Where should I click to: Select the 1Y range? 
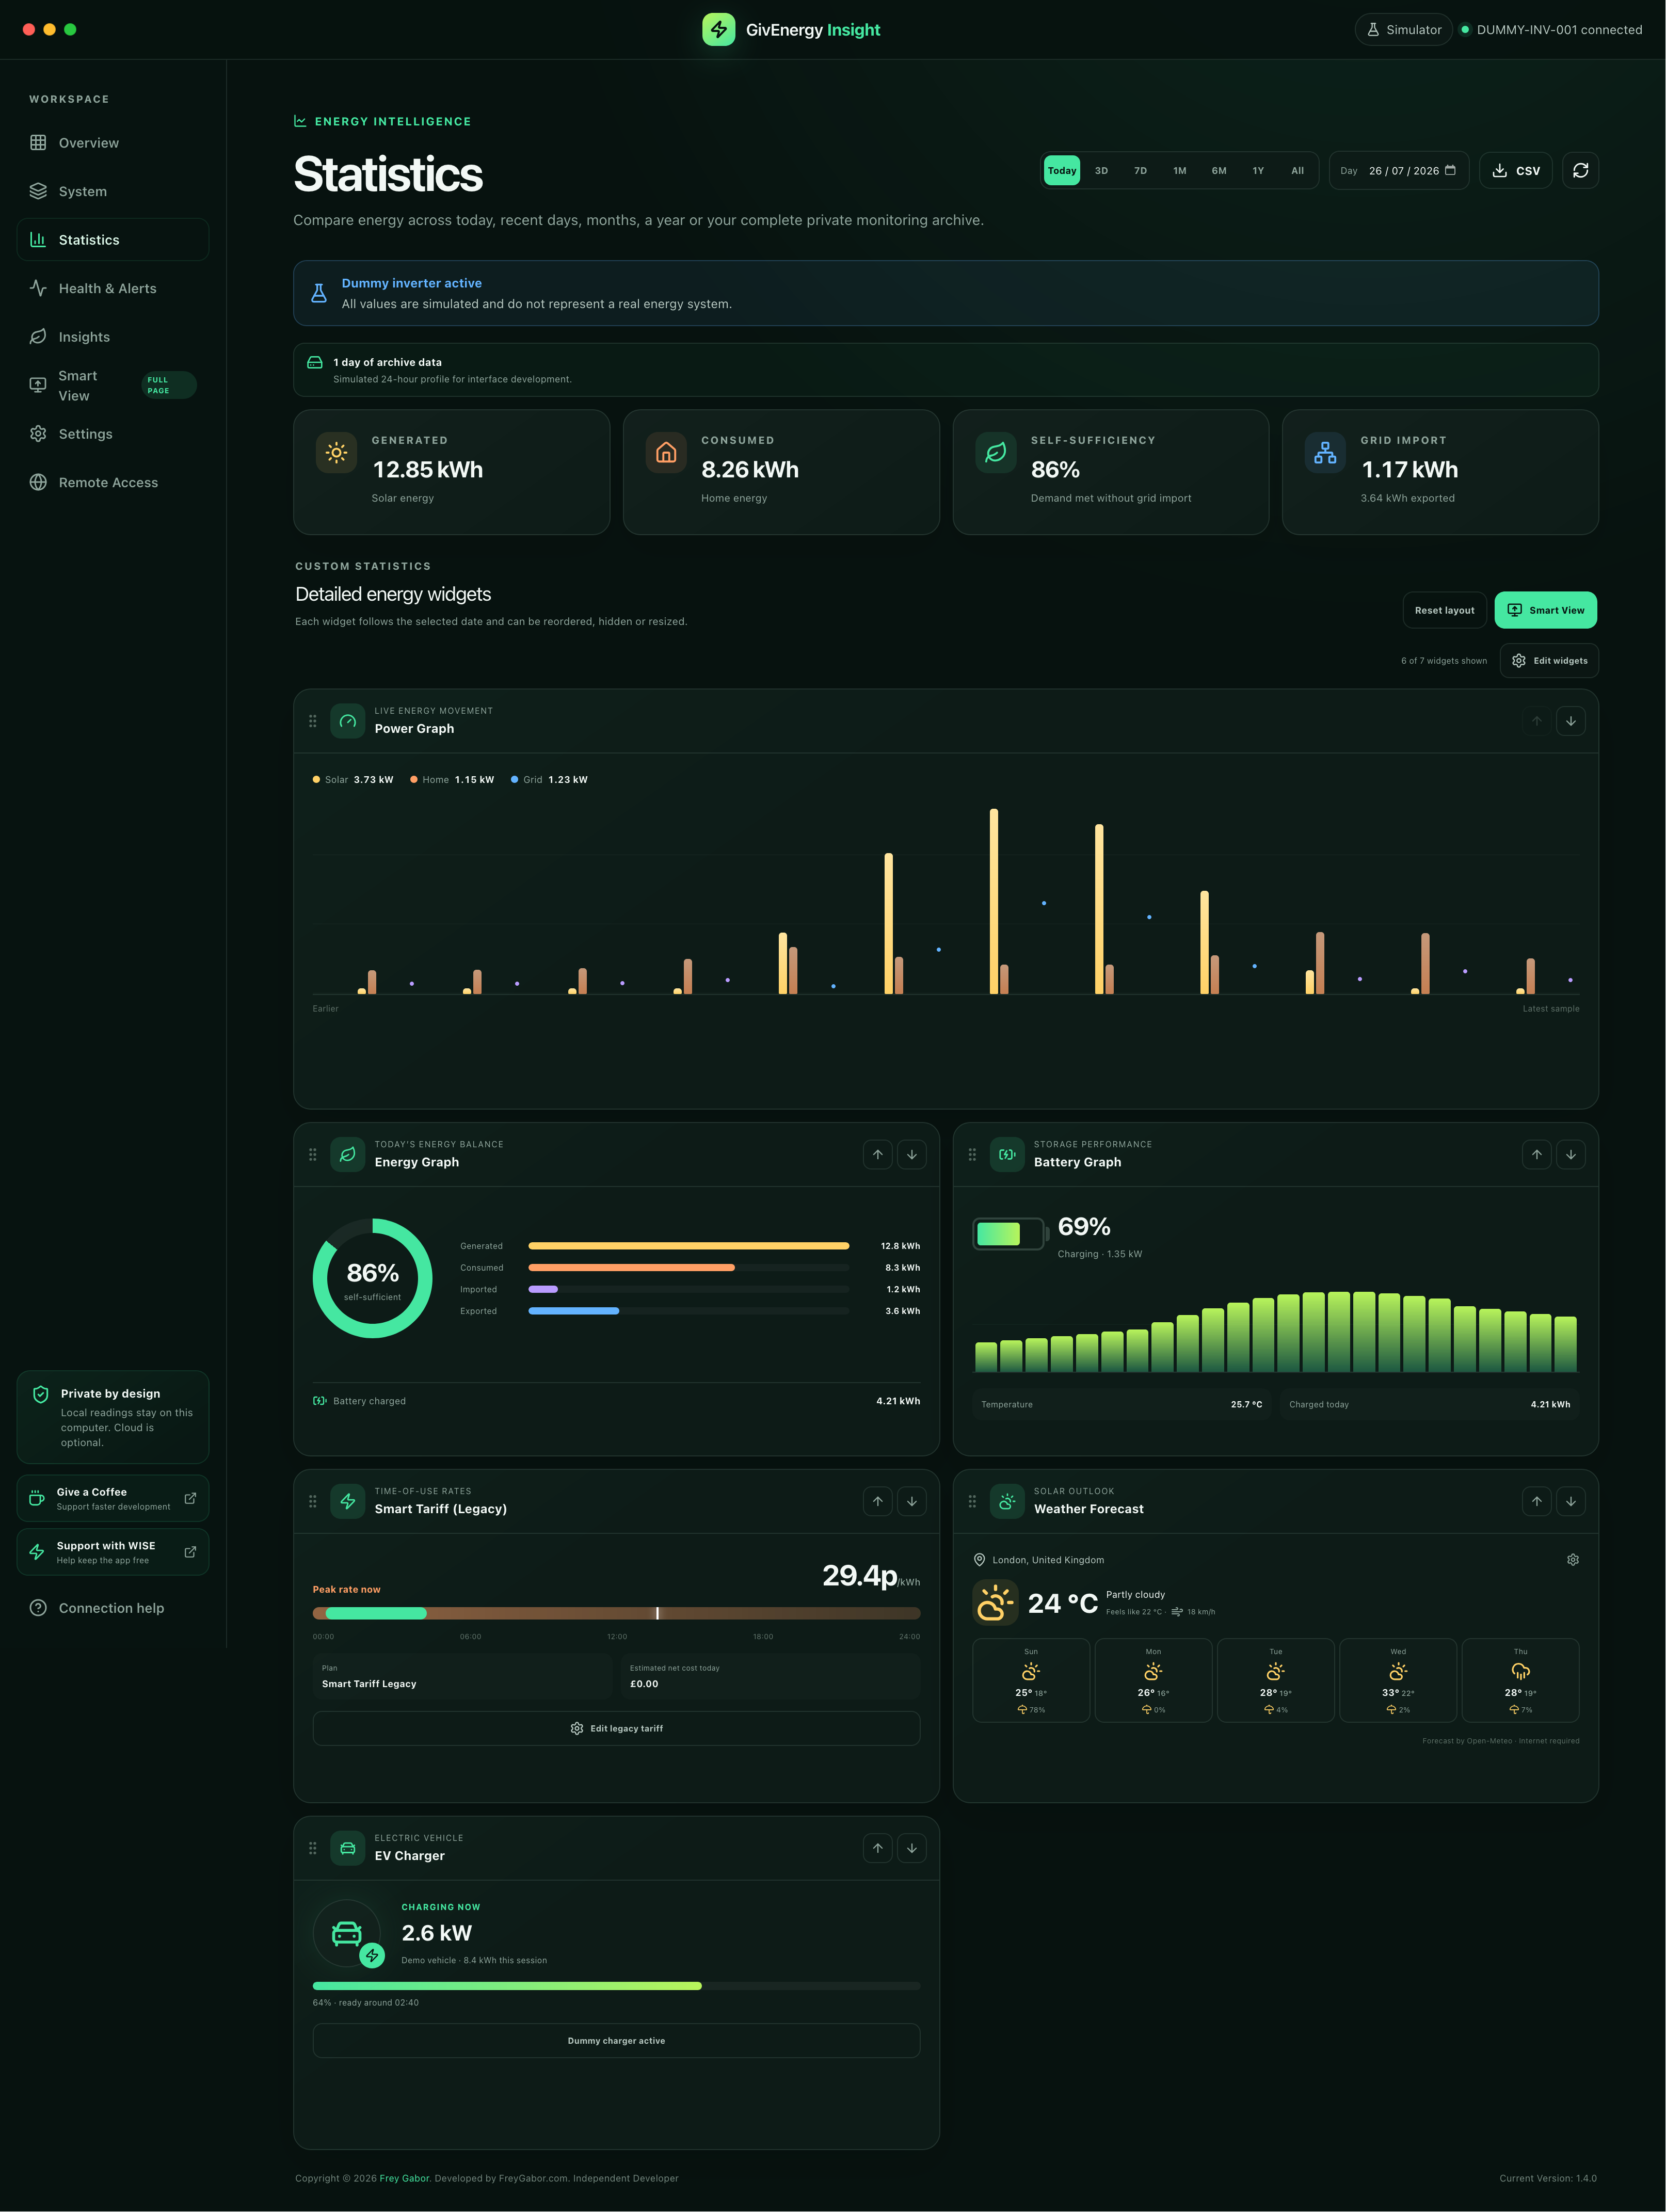pos(1258,171)
